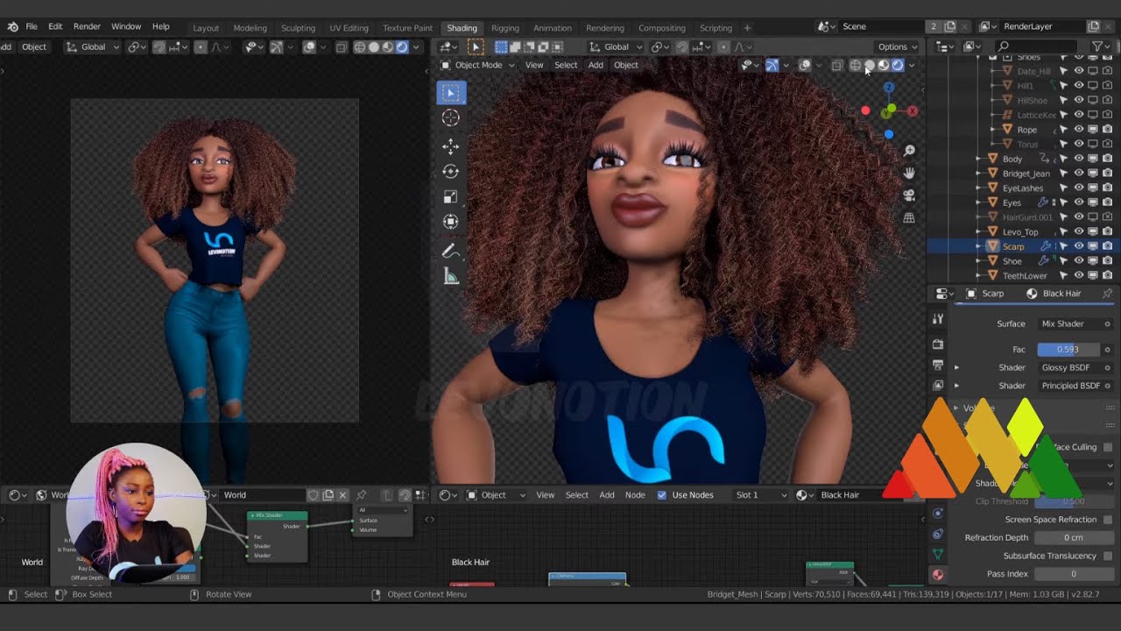Expand the Glossy BSDF shader input

(956, 368)
